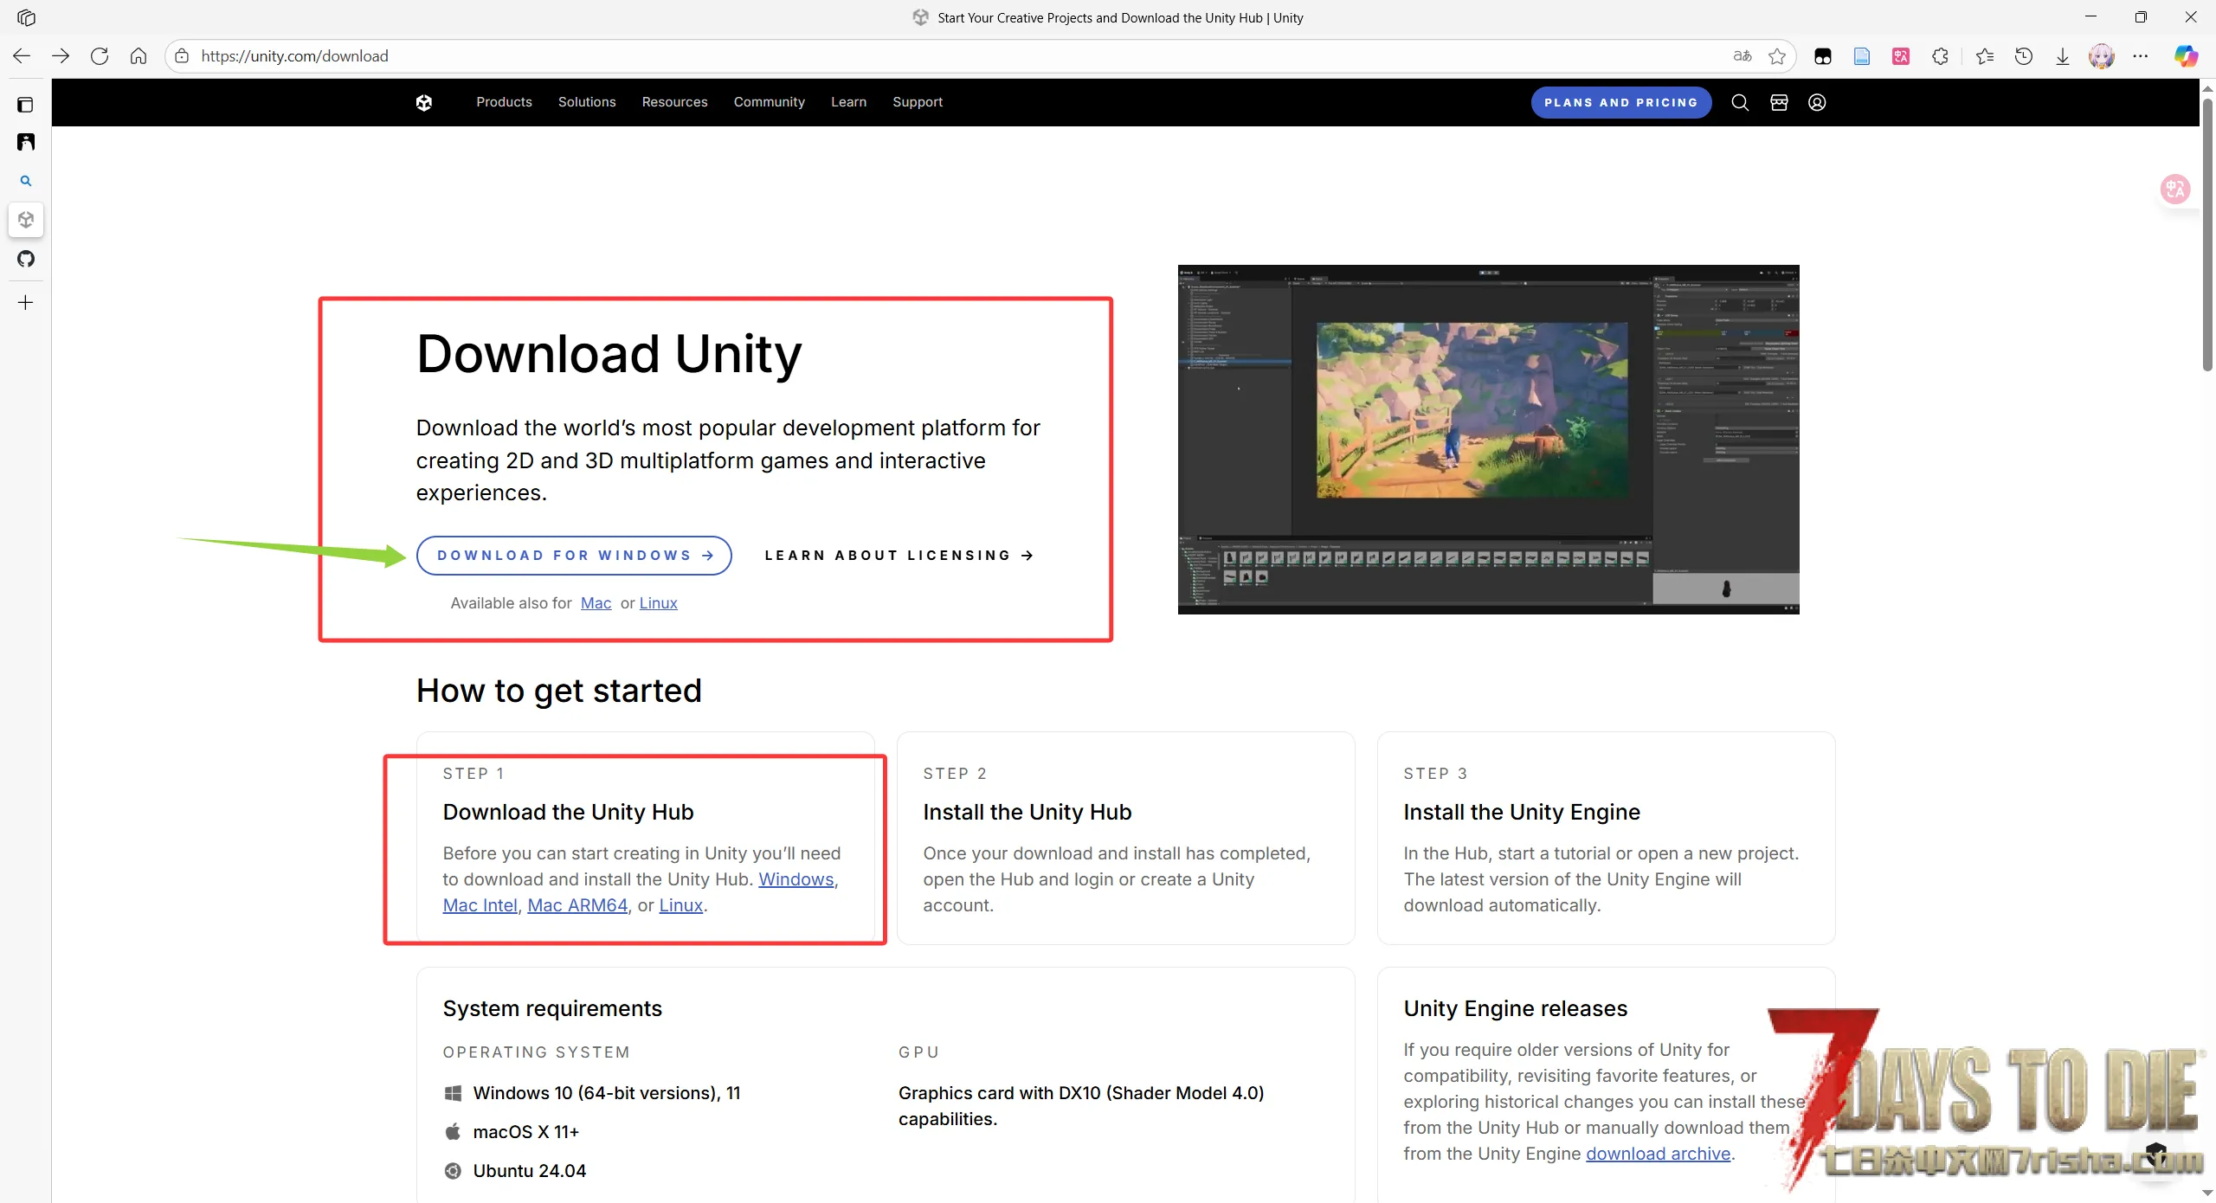The width and height of the screenshot is (2216, 1203).
Task: Click Download for Windows button
Action: 574,556
